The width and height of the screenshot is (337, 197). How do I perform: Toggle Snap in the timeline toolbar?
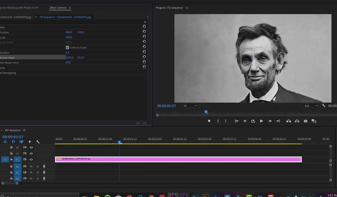[x=13, y=142]
